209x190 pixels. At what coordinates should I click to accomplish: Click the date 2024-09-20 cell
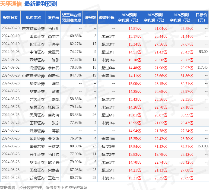click(11, 28)
